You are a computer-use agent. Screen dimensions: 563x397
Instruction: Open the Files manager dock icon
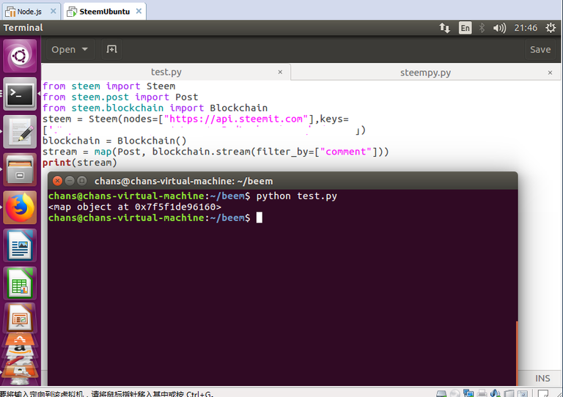(20, 170)
